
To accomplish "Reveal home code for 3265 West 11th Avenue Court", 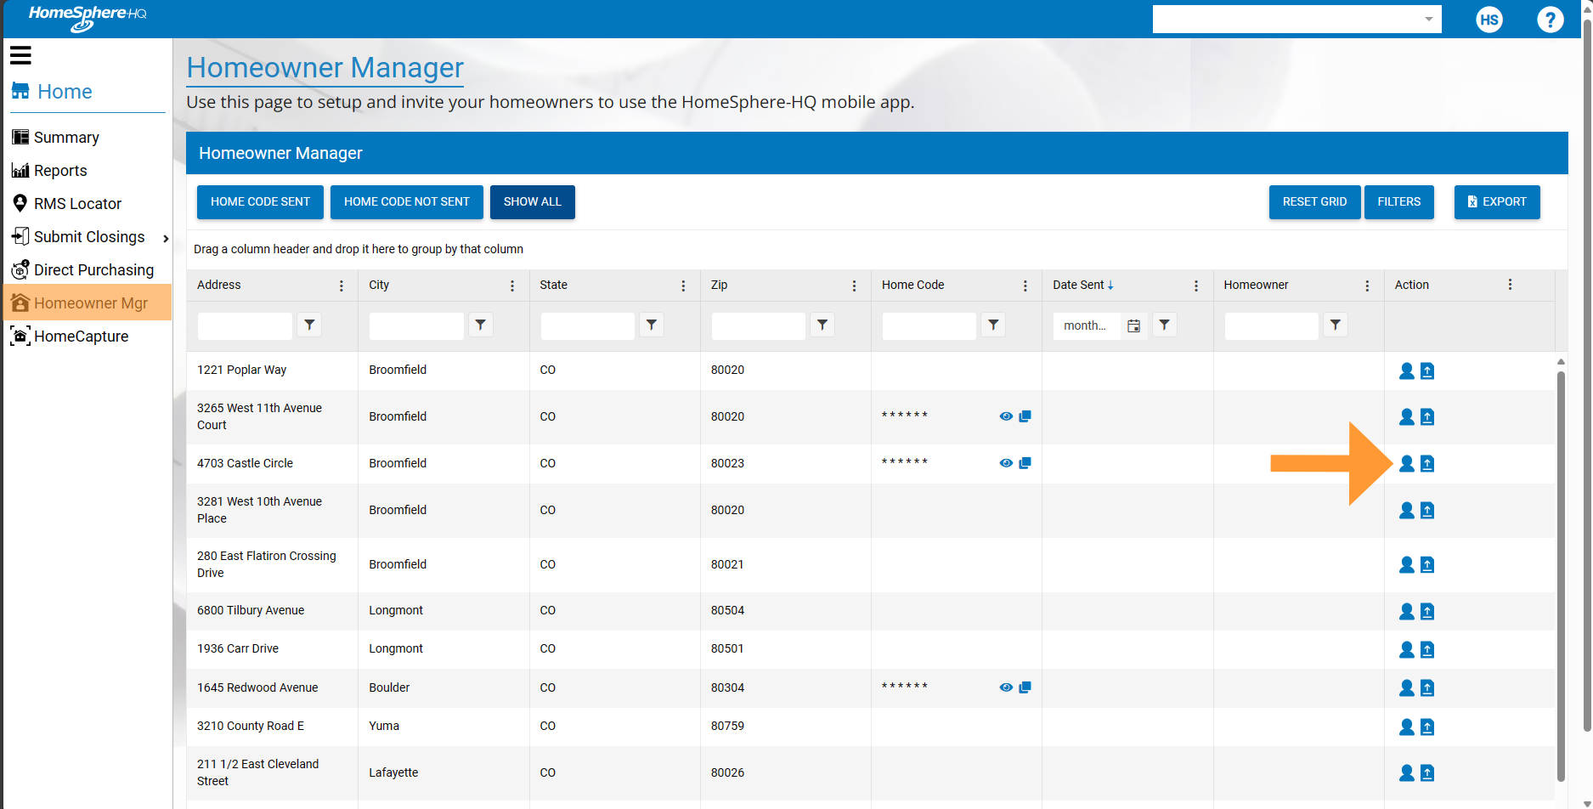I will tap(1006, 416).
